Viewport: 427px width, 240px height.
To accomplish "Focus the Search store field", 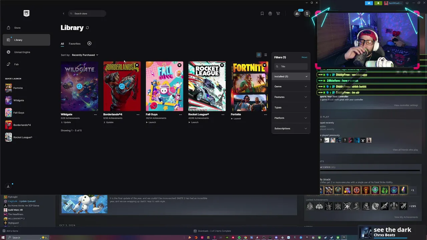I will tap(87, 14).
